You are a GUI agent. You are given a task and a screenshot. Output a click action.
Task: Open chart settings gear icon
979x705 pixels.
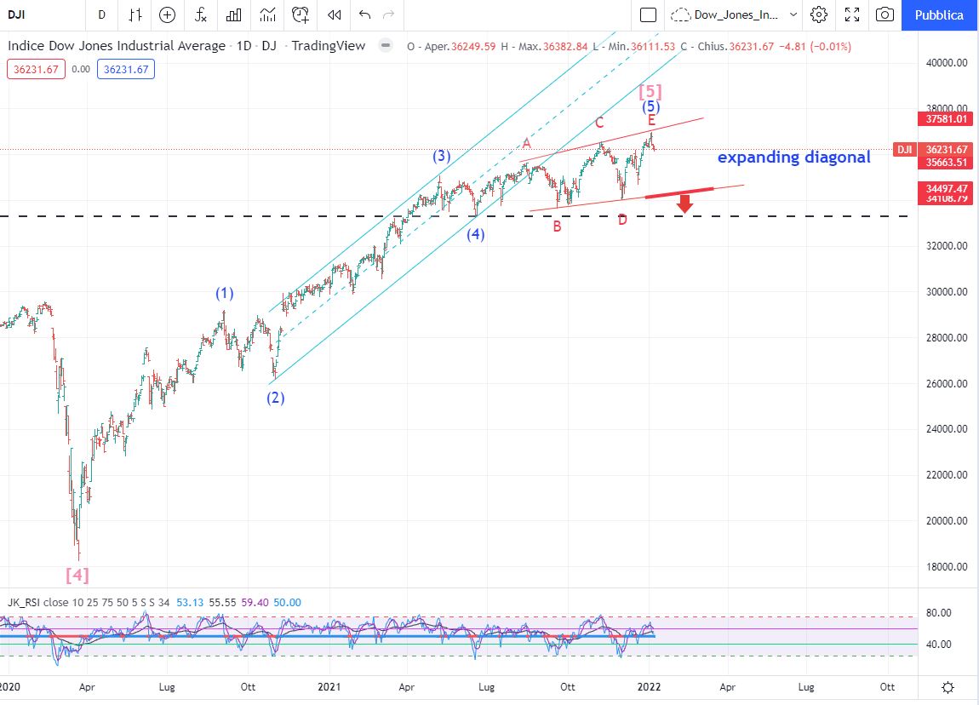click(819, 14)
